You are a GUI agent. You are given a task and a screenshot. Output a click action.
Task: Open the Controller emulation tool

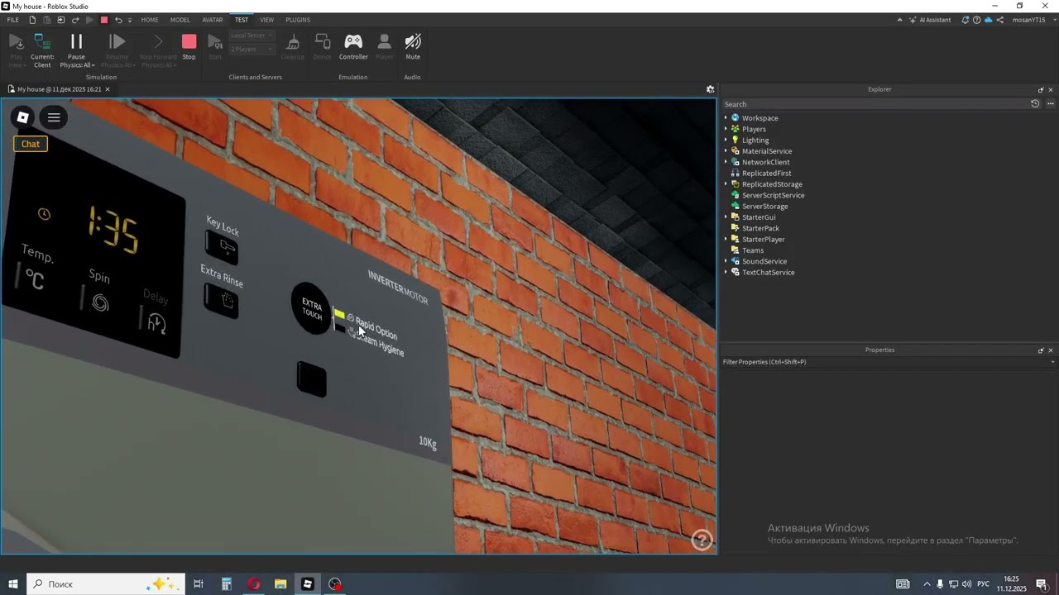(x=353, y=46)
